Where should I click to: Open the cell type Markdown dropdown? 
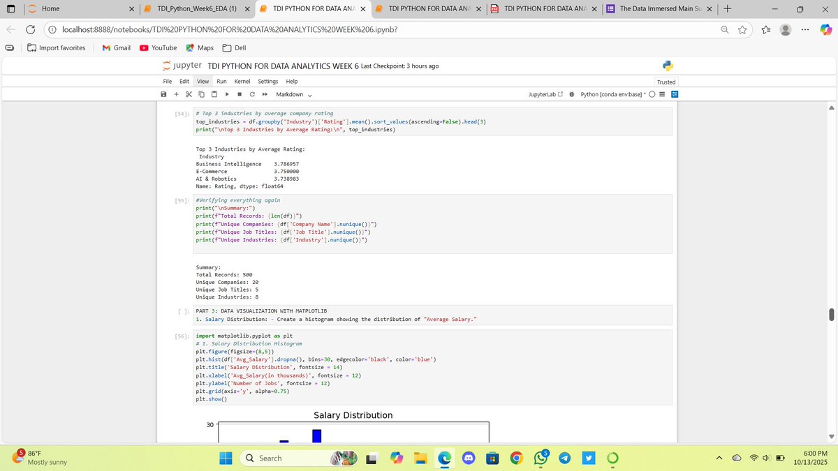coord(293,94)
